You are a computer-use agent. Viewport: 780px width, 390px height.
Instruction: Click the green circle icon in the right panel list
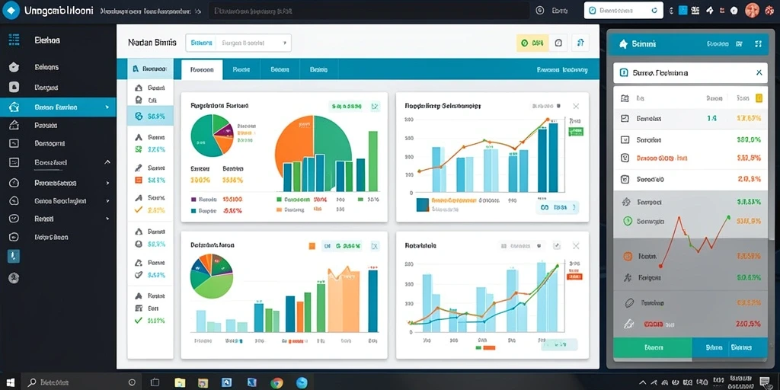pyautogui.click(x=628, y=220)
